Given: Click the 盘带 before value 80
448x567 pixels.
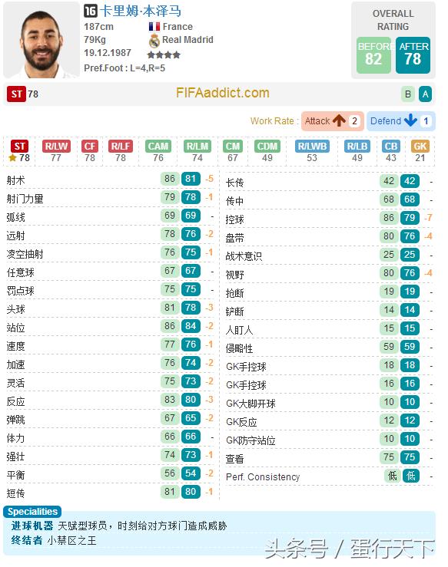Looking at the screenshot, I should (389, 236).
